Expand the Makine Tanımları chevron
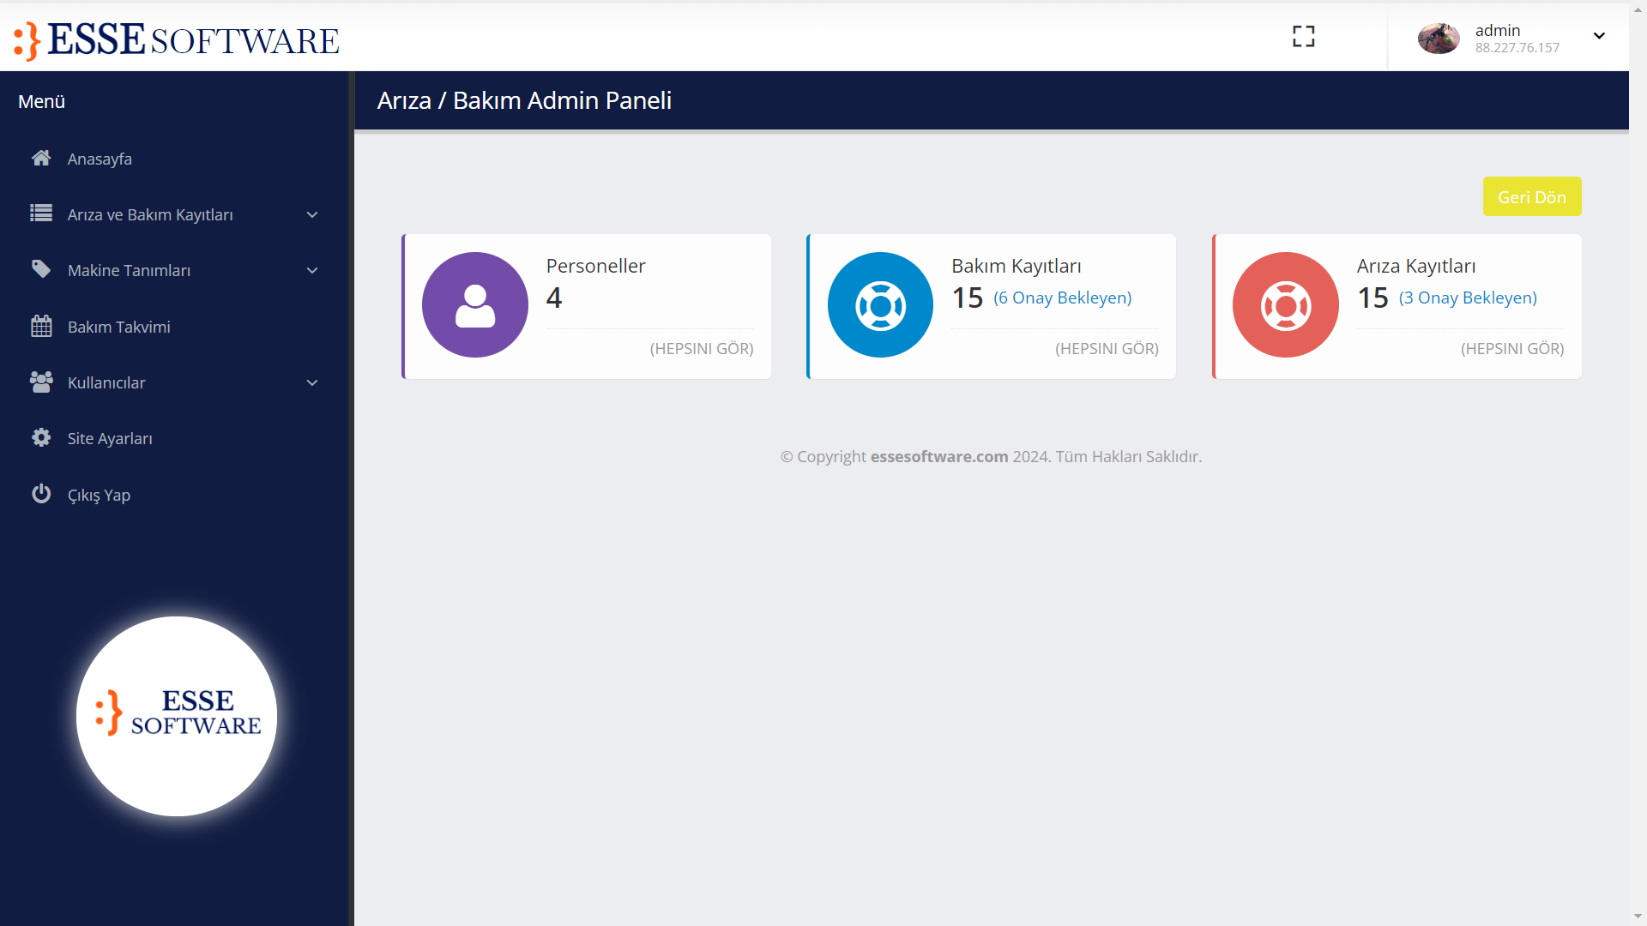 pyautogui.click(x=312, y=271)
